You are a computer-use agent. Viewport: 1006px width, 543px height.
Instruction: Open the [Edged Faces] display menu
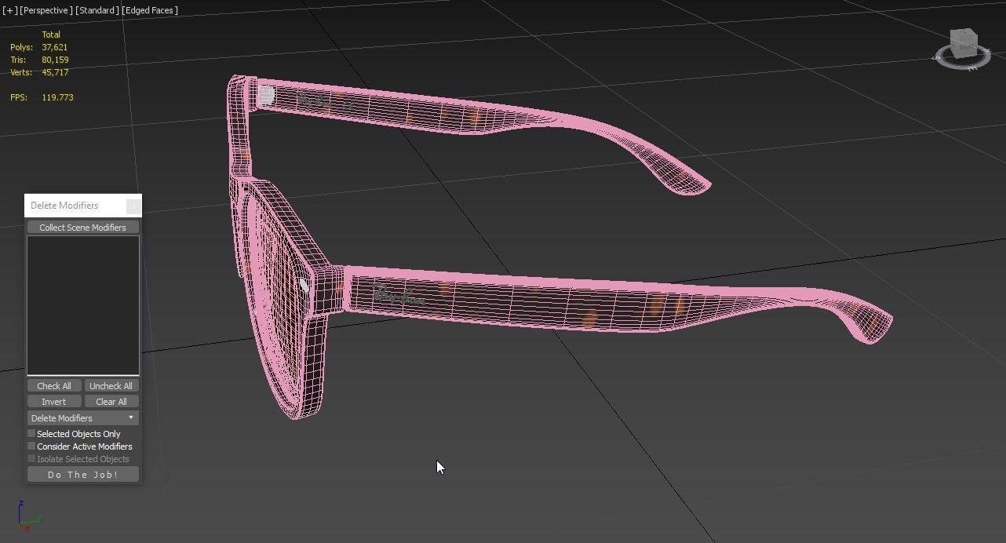click(150, 10)
